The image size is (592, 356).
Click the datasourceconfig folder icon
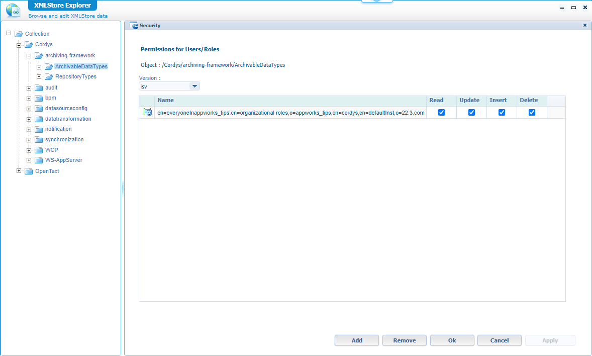pos(39,109)
